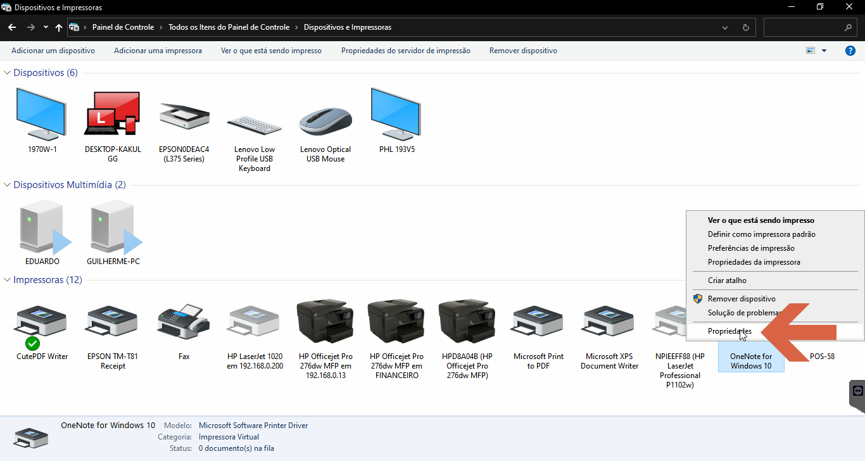Click toolbar Remover dispositivo button
The image size is (865, 461).
[523, 51]
